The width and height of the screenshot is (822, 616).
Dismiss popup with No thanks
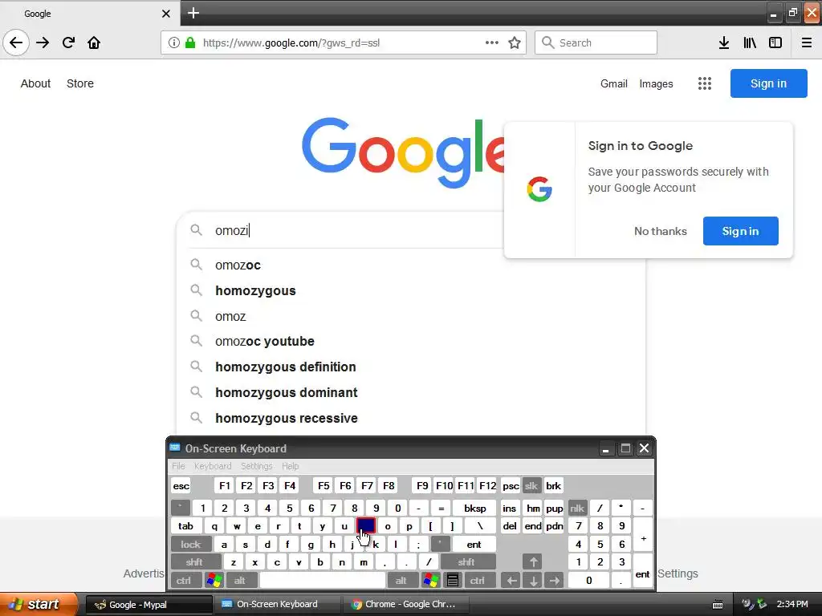tap(660, 231)
